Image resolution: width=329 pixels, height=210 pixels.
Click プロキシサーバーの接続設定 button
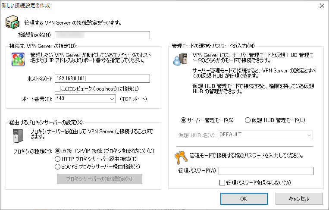coord(100,179)
